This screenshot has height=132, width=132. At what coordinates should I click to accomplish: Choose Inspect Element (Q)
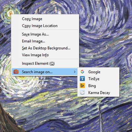coord(45,63)
